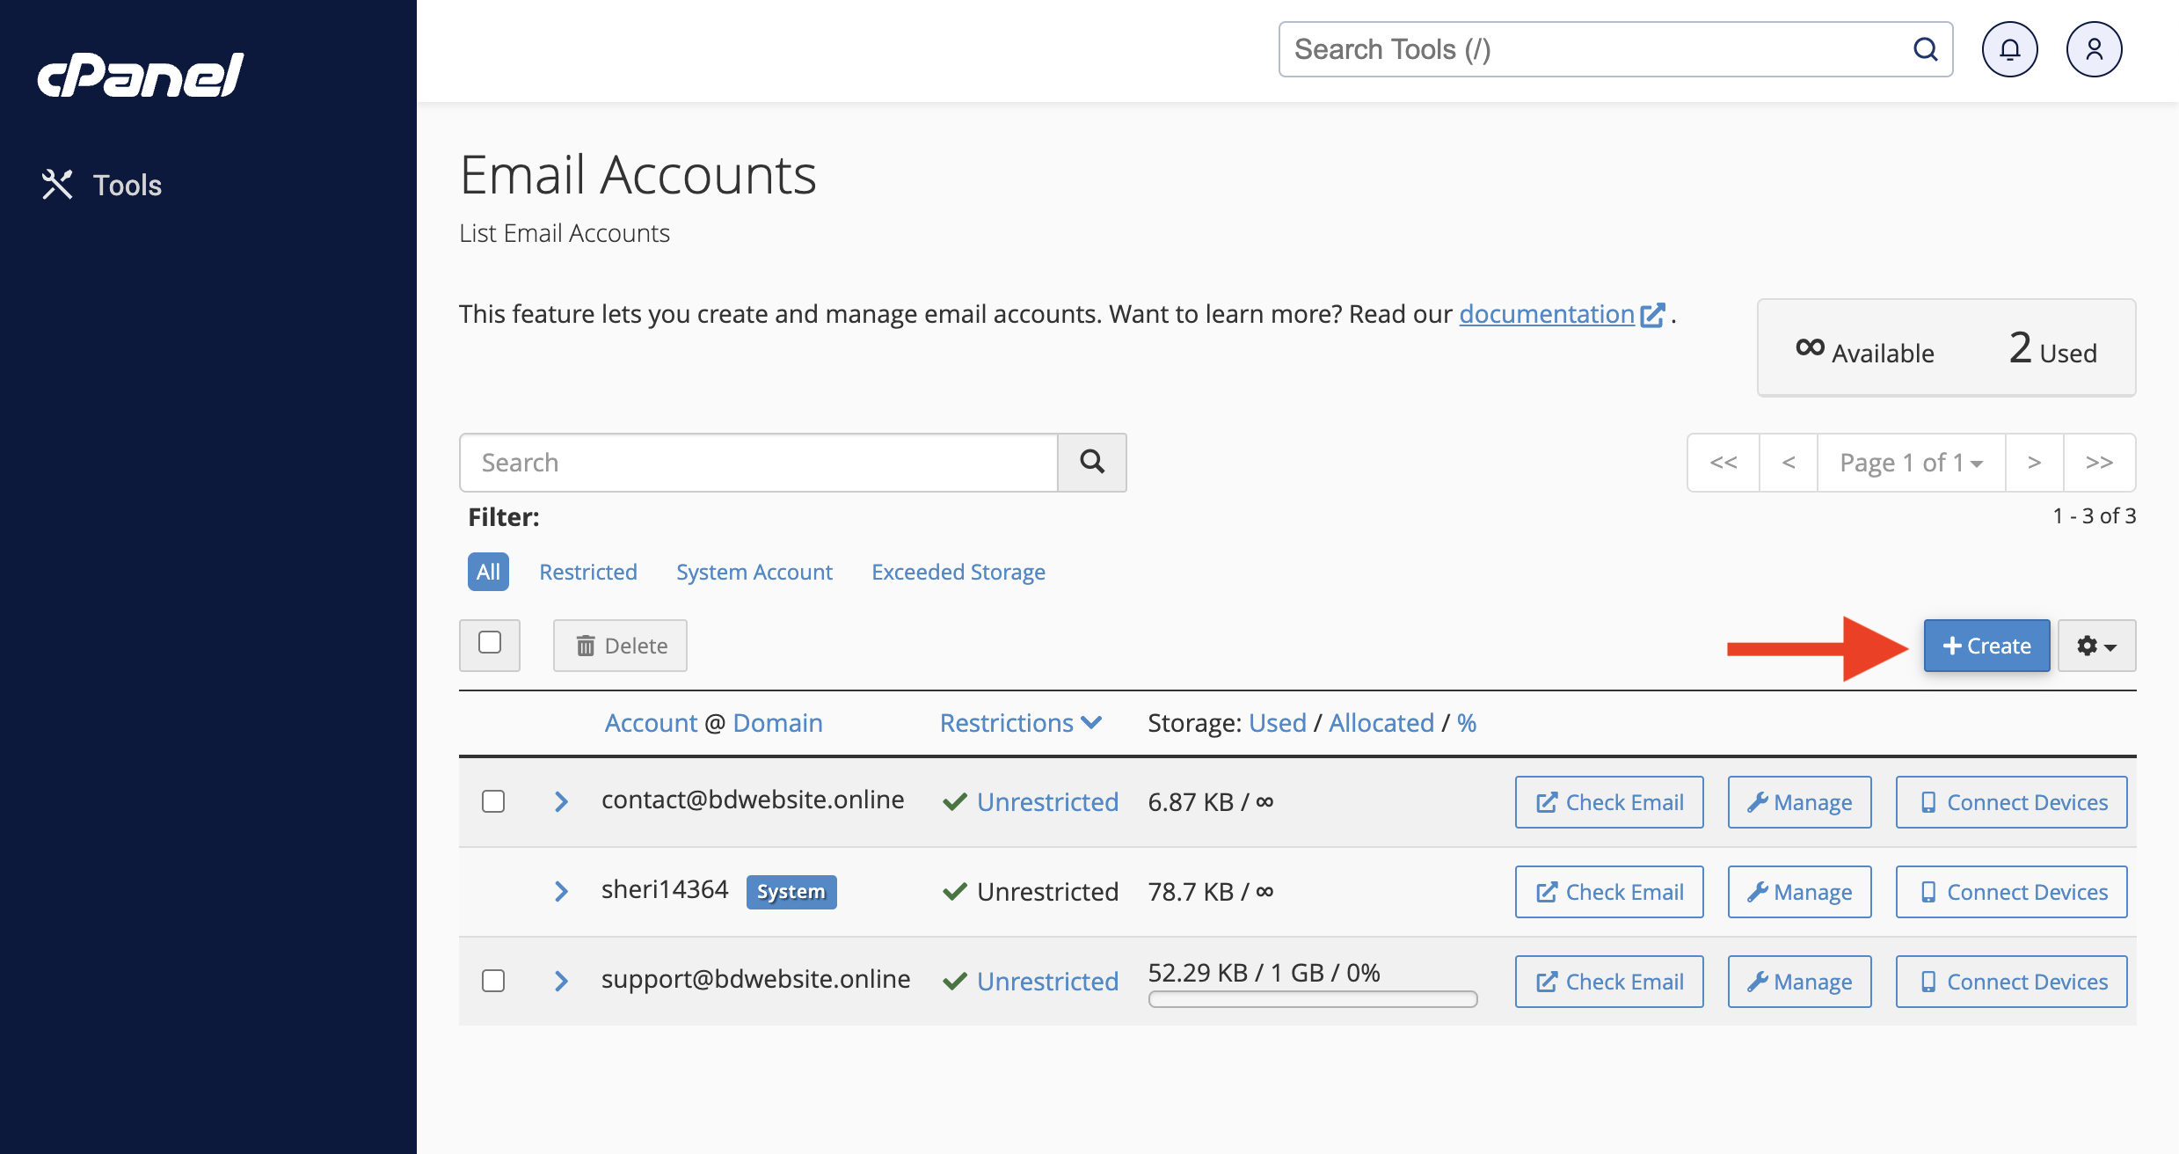Click the support account storage progress bar

point(1312,999)
